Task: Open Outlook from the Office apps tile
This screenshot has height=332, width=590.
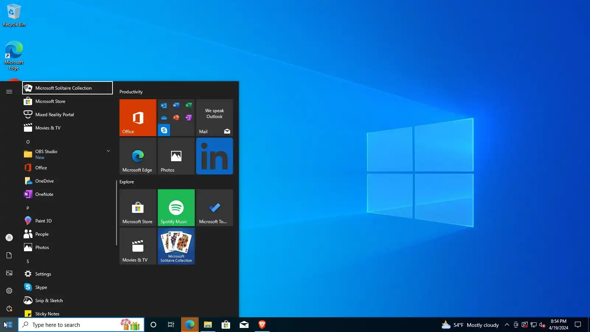Action: coord(164,106)
